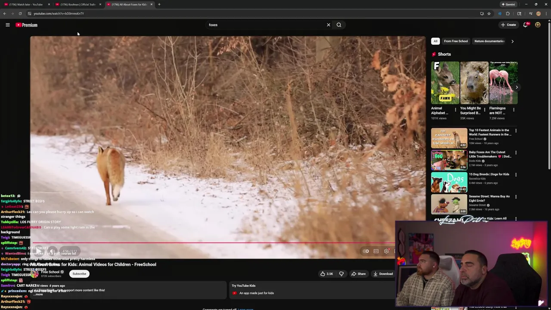Open the YouTube notifications bell

(x=526, y=25)
